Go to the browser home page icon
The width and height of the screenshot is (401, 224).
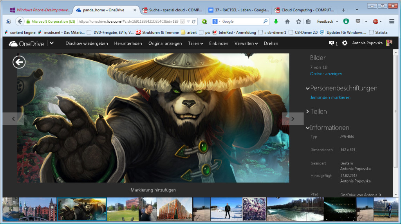pos(287,22)
